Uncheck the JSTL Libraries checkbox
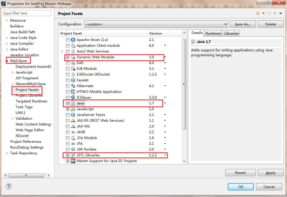287x197 pixels. coord(68,155)
